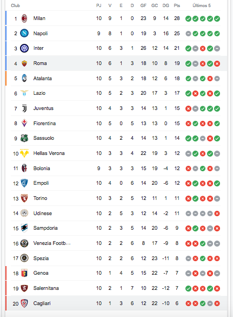The height and width of the screenshot is (317, 233).
Task: Click the Sampdoria club crest
Action: pyautogui.click(x=24, y=228)
